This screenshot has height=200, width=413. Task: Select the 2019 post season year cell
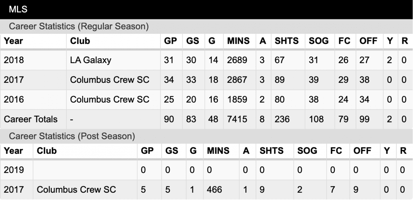[x=14, y=170]
